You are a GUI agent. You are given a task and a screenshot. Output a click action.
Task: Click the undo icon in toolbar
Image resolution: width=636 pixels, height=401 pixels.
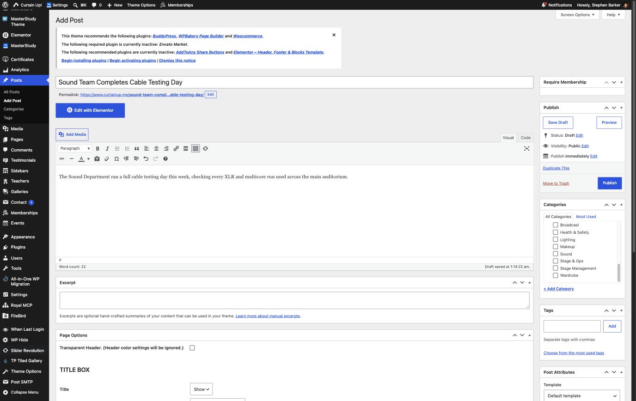coord(146,159)
